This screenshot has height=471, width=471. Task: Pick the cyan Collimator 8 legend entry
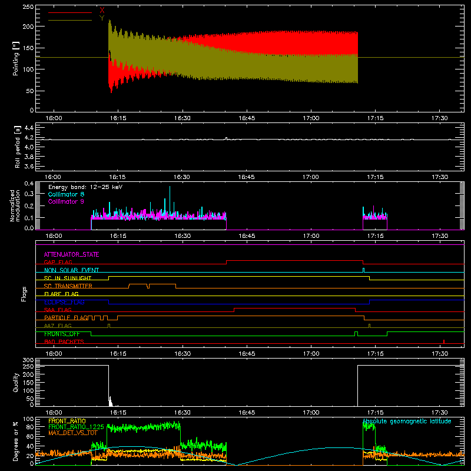[x=66, y=194]
